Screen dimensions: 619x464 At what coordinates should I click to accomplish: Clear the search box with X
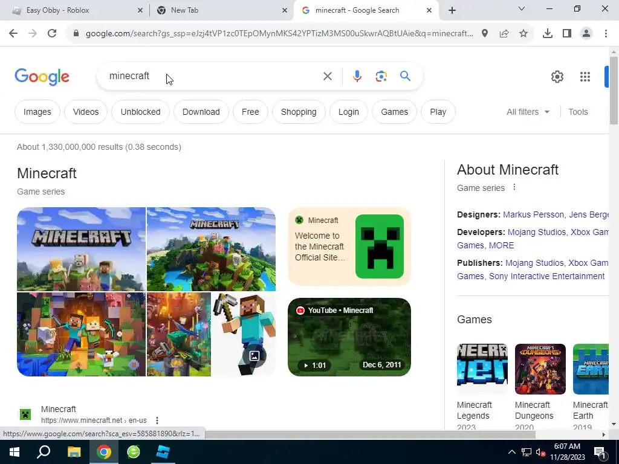(x=328, y=76)
